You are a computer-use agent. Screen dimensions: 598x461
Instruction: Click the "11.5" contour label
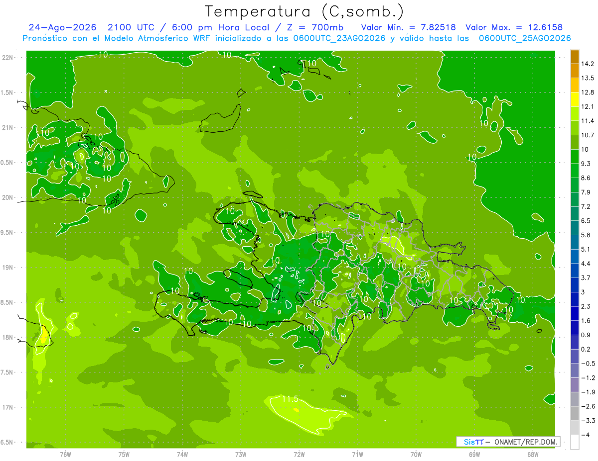click(x=290, y=399)
